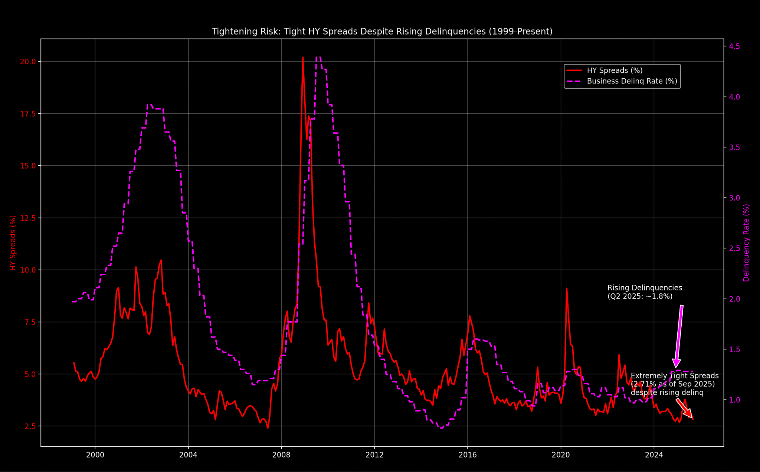Click the 4.5 right axis tick label

(x=735, y=46)
